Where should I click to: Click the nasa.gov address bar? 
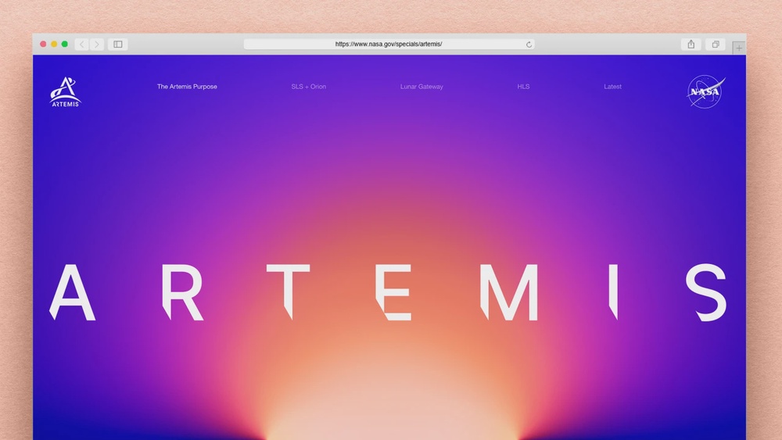click(x=389, y=45)
